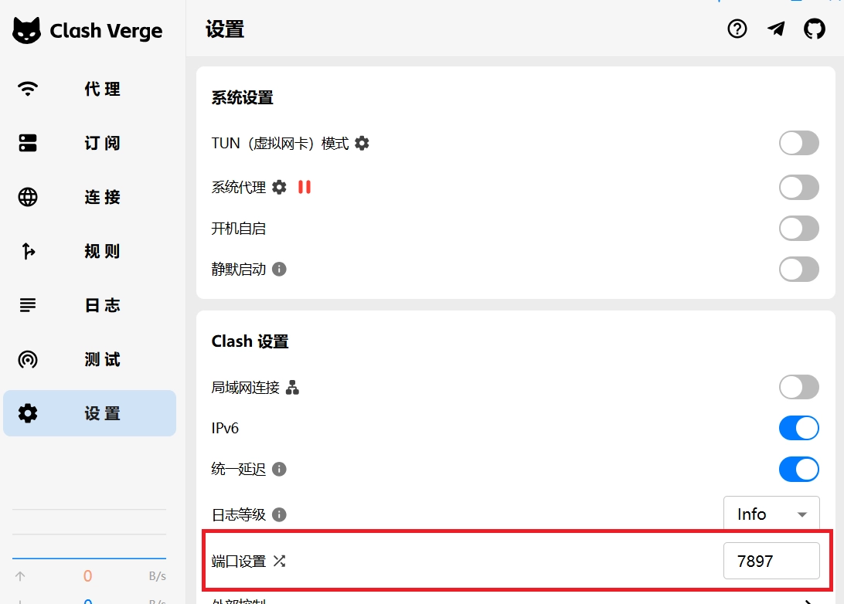The image size is (844, 604).
Task: Click the info icon next to 静默启动
Action: coord(279,269)
